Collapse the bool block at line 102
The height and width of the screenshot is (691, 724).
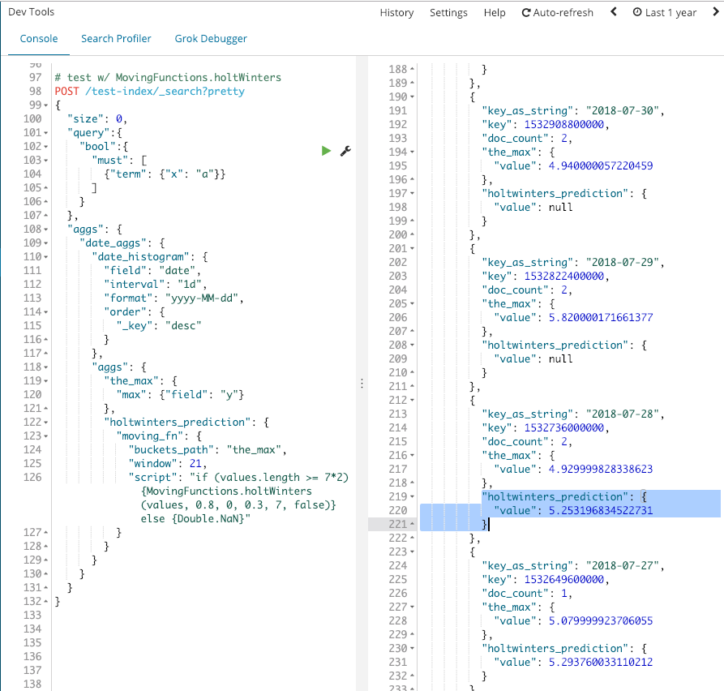pos(45,147)
